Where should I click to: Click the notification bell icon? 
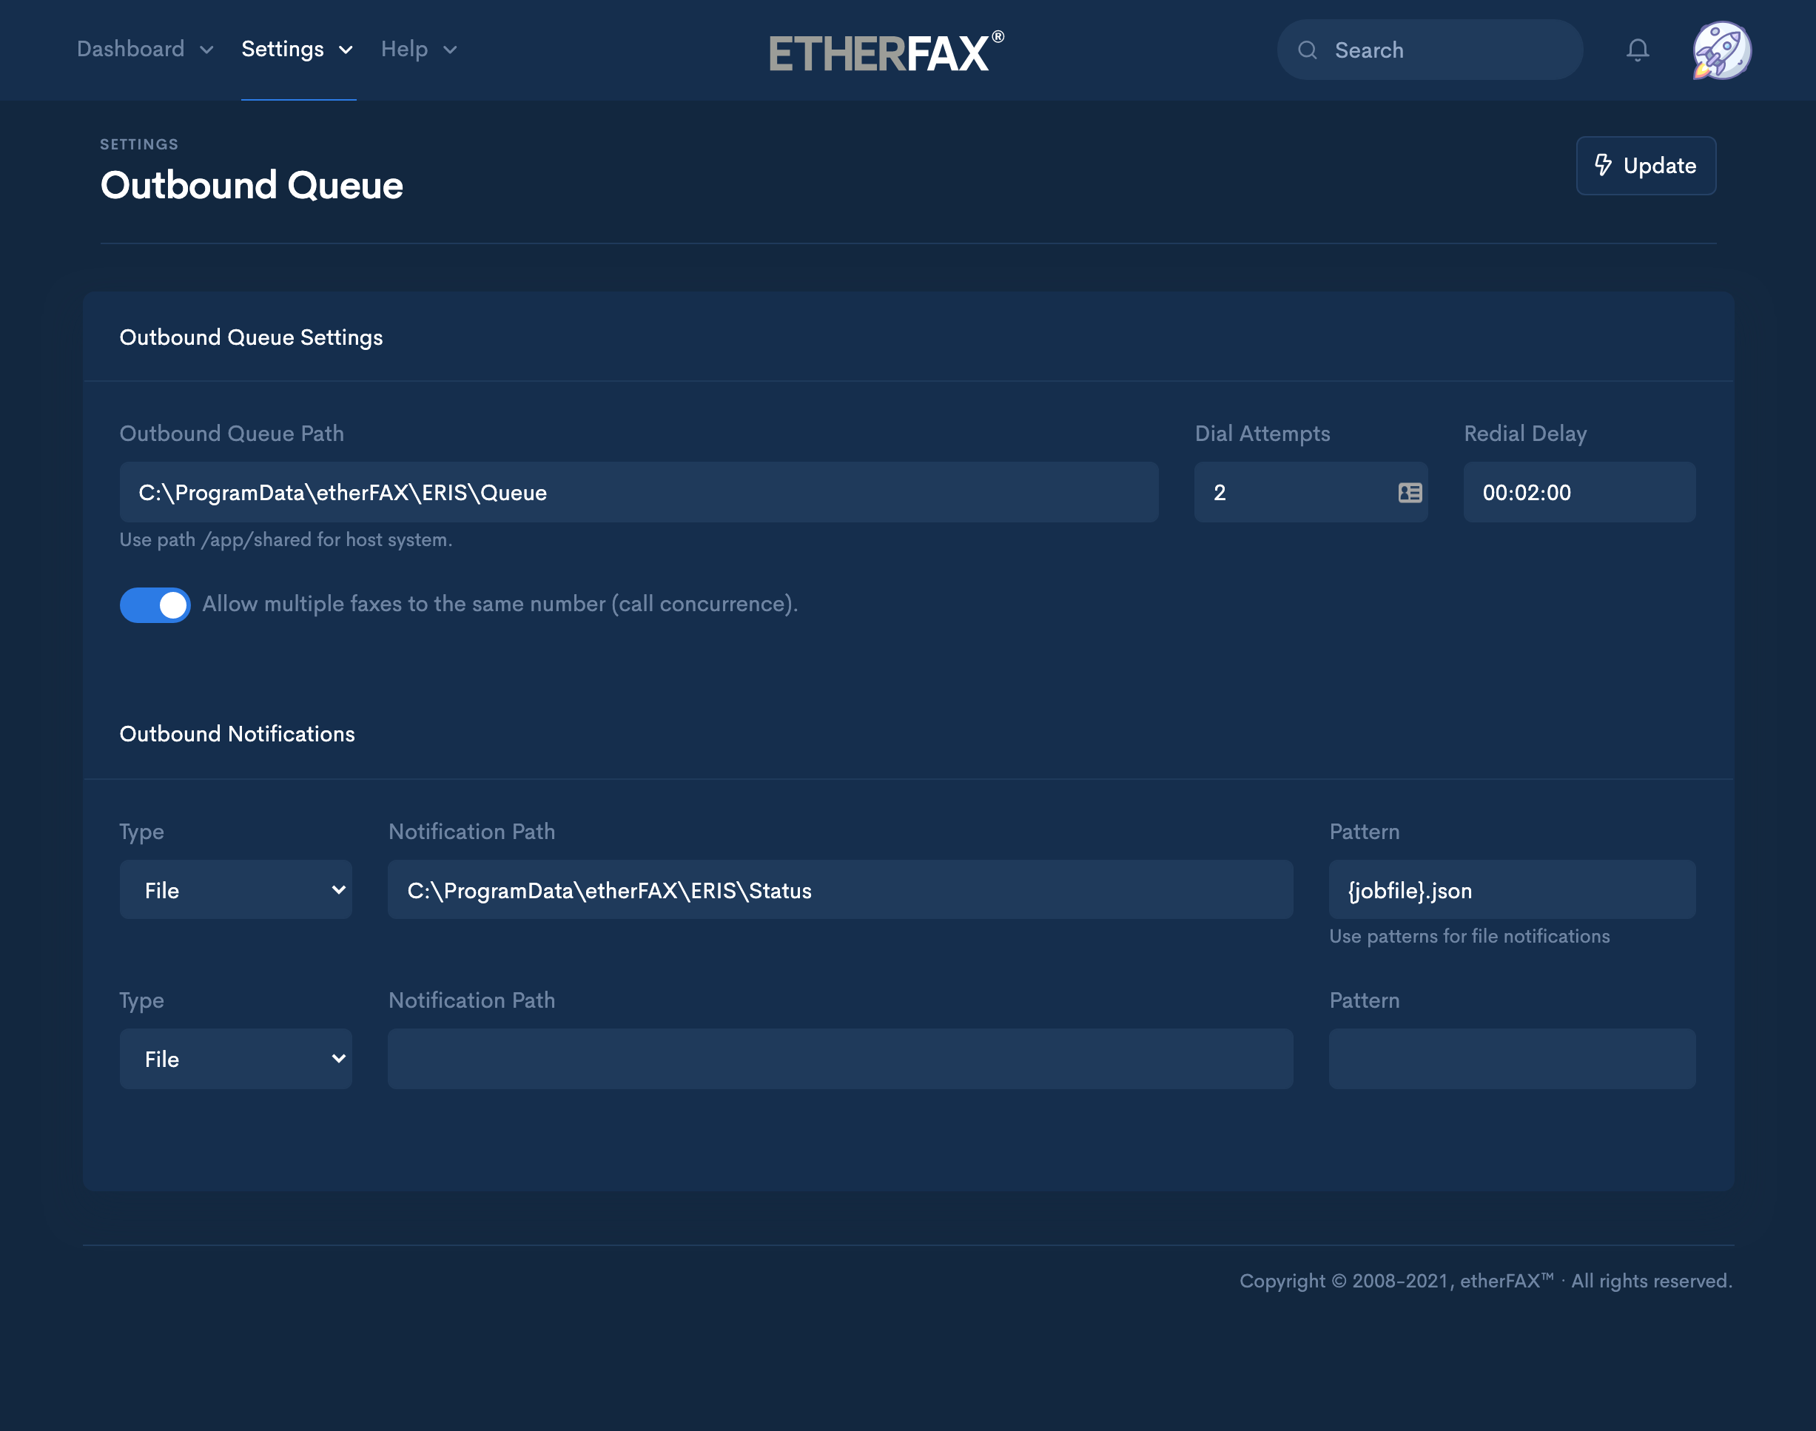1637,50
